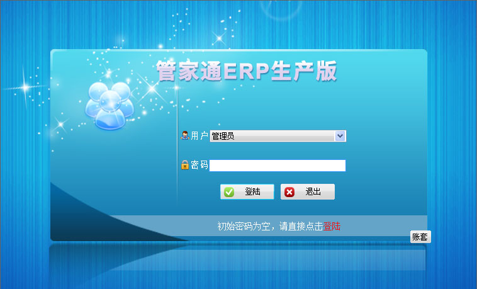Image resolution: width=477 pixels, height=289 pixels.
Task: Click the red X icon on exit button
Action: click(x=289, y=192)
